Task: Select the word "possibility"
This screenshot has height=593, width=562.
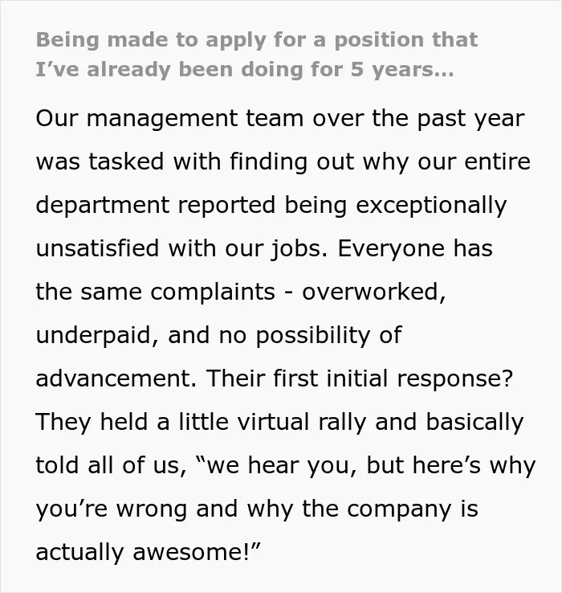Action: [313, 336]
